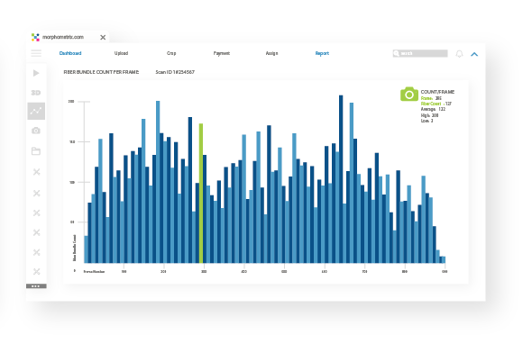Open the folder sidebar icon
532x344 pixels.
pyautogui.click(x=36, y=151)
